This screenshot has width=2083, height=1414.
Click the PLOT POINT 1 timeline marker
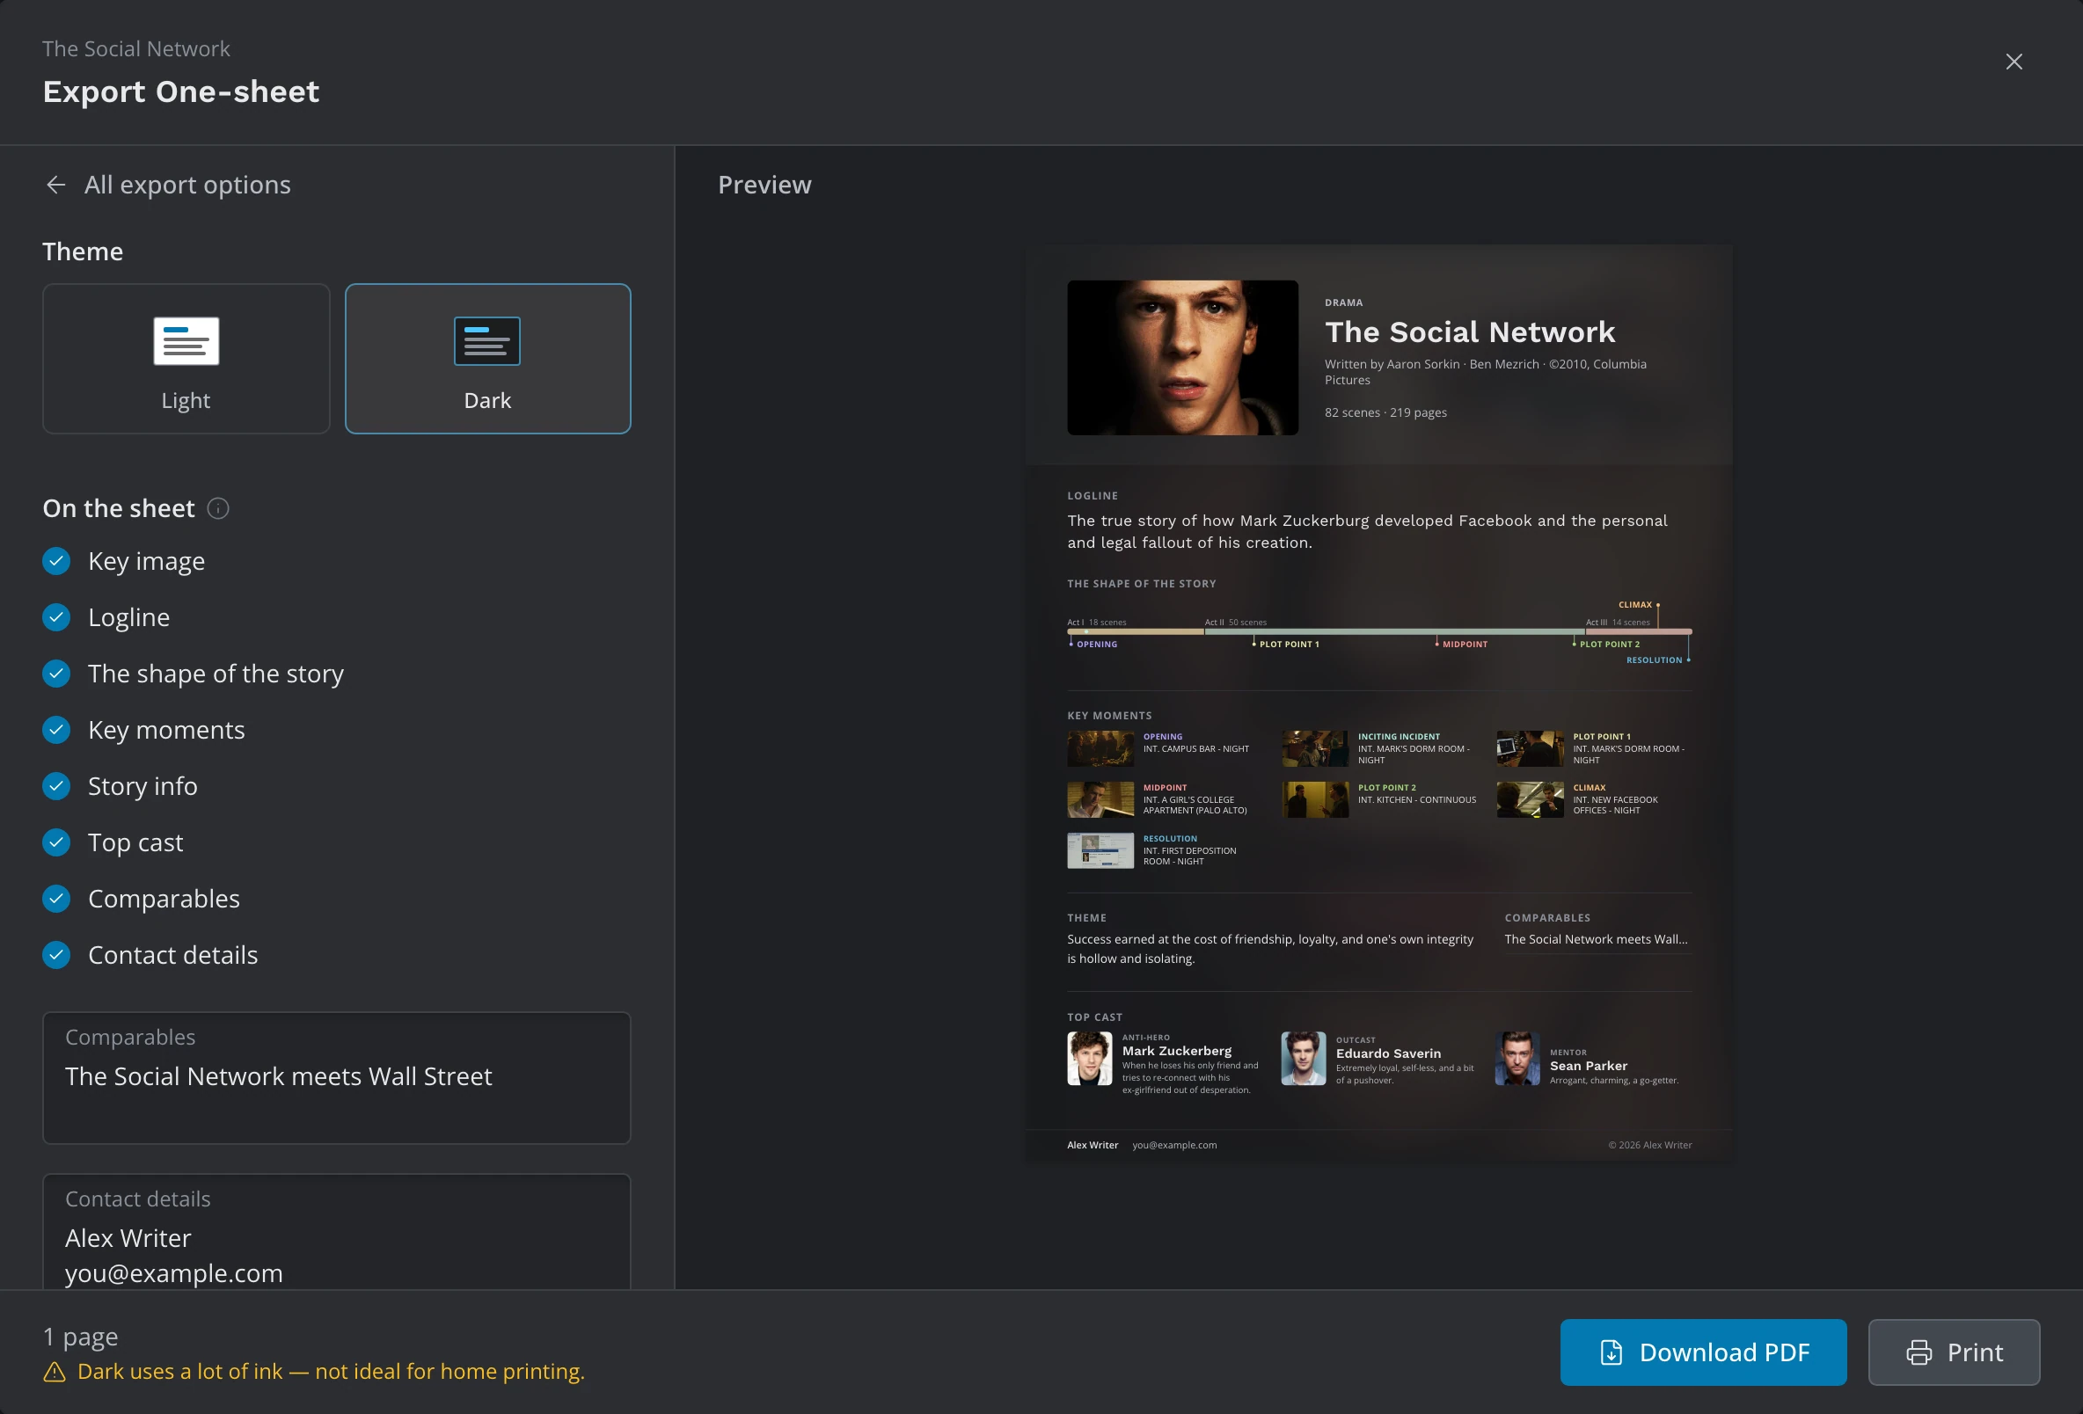[x=1288, y=645]
